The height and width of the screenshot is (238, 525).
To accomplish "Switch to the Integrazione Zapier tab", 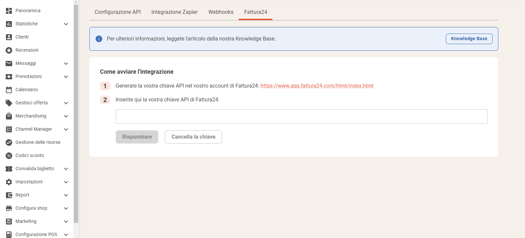I will point(174,12).
